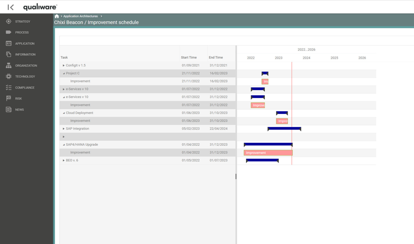The image size is (414, 244).
Task: Expand the ConfigIt v 1.5 task row
Action: coord(64,65)
